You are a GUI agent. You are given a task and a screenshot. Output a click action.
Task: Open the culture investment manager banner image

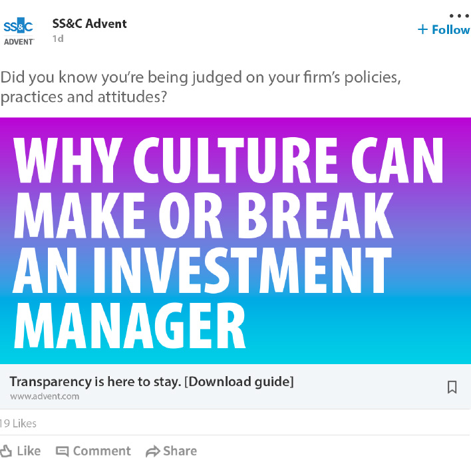click(235, 240)
